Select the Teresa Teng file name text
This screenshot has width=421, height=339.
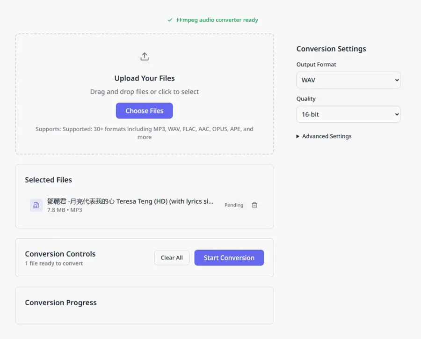pos(130,201)
